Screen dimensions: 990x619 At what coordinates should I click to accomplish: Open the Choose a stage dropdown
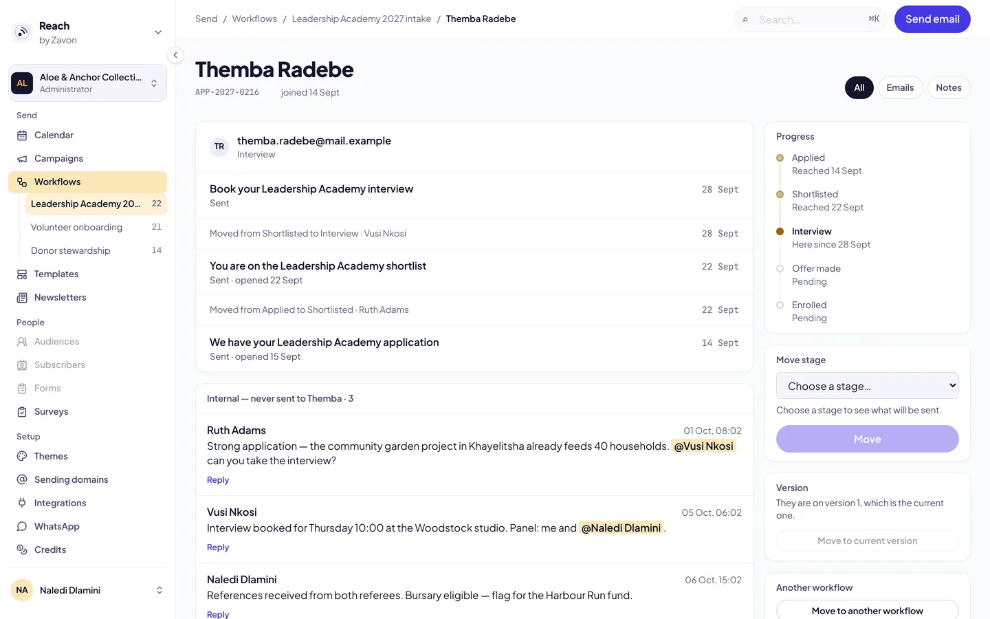868,386
